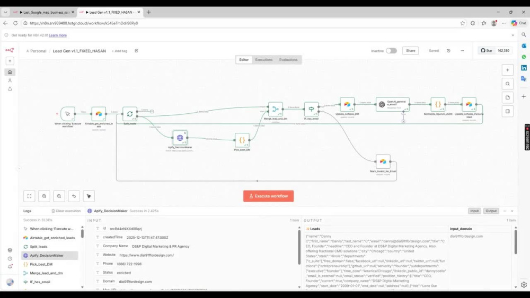Select the Update_Airtable_DM node

(347, 105)
